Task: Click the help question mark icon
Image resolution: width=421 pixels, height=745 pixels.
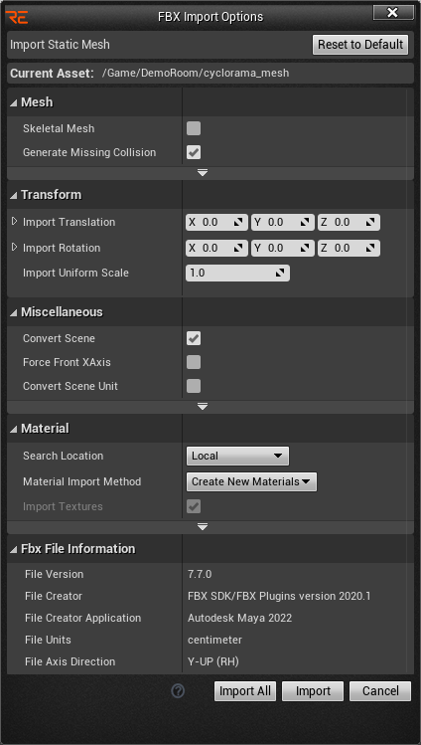Action: 178,691
